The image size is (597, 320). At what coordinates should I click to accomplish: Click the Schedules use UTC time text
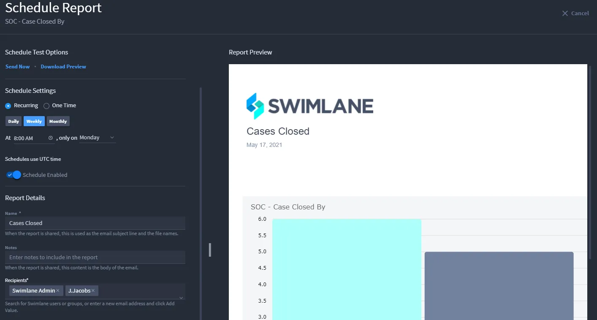(x=33, y=159)
